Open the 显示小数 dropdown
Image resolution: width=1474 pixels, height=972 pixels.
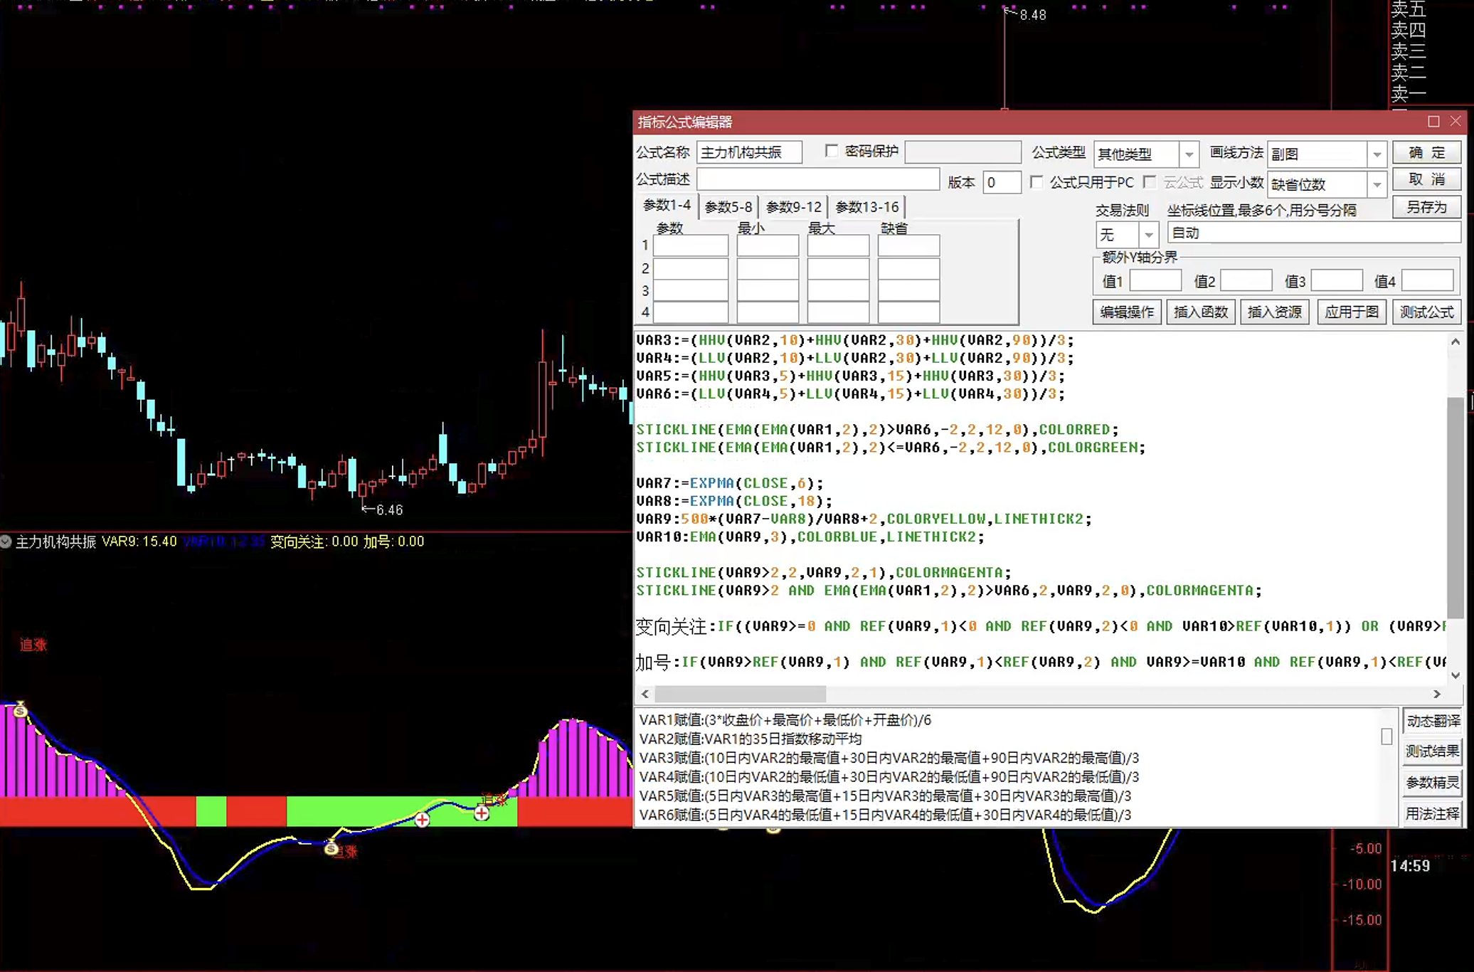click(1377, 184)
